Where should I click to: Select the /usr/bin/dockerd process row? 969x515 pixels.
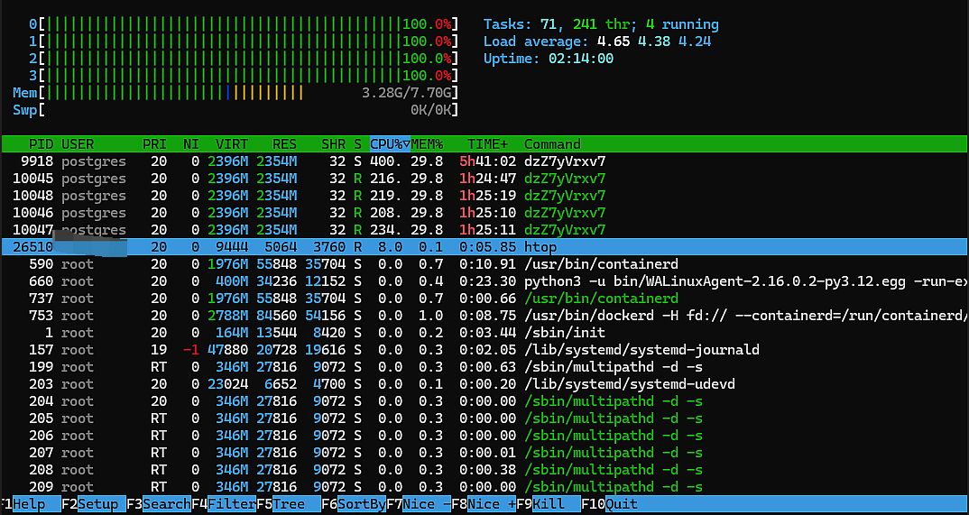click(x=484, y=316)
